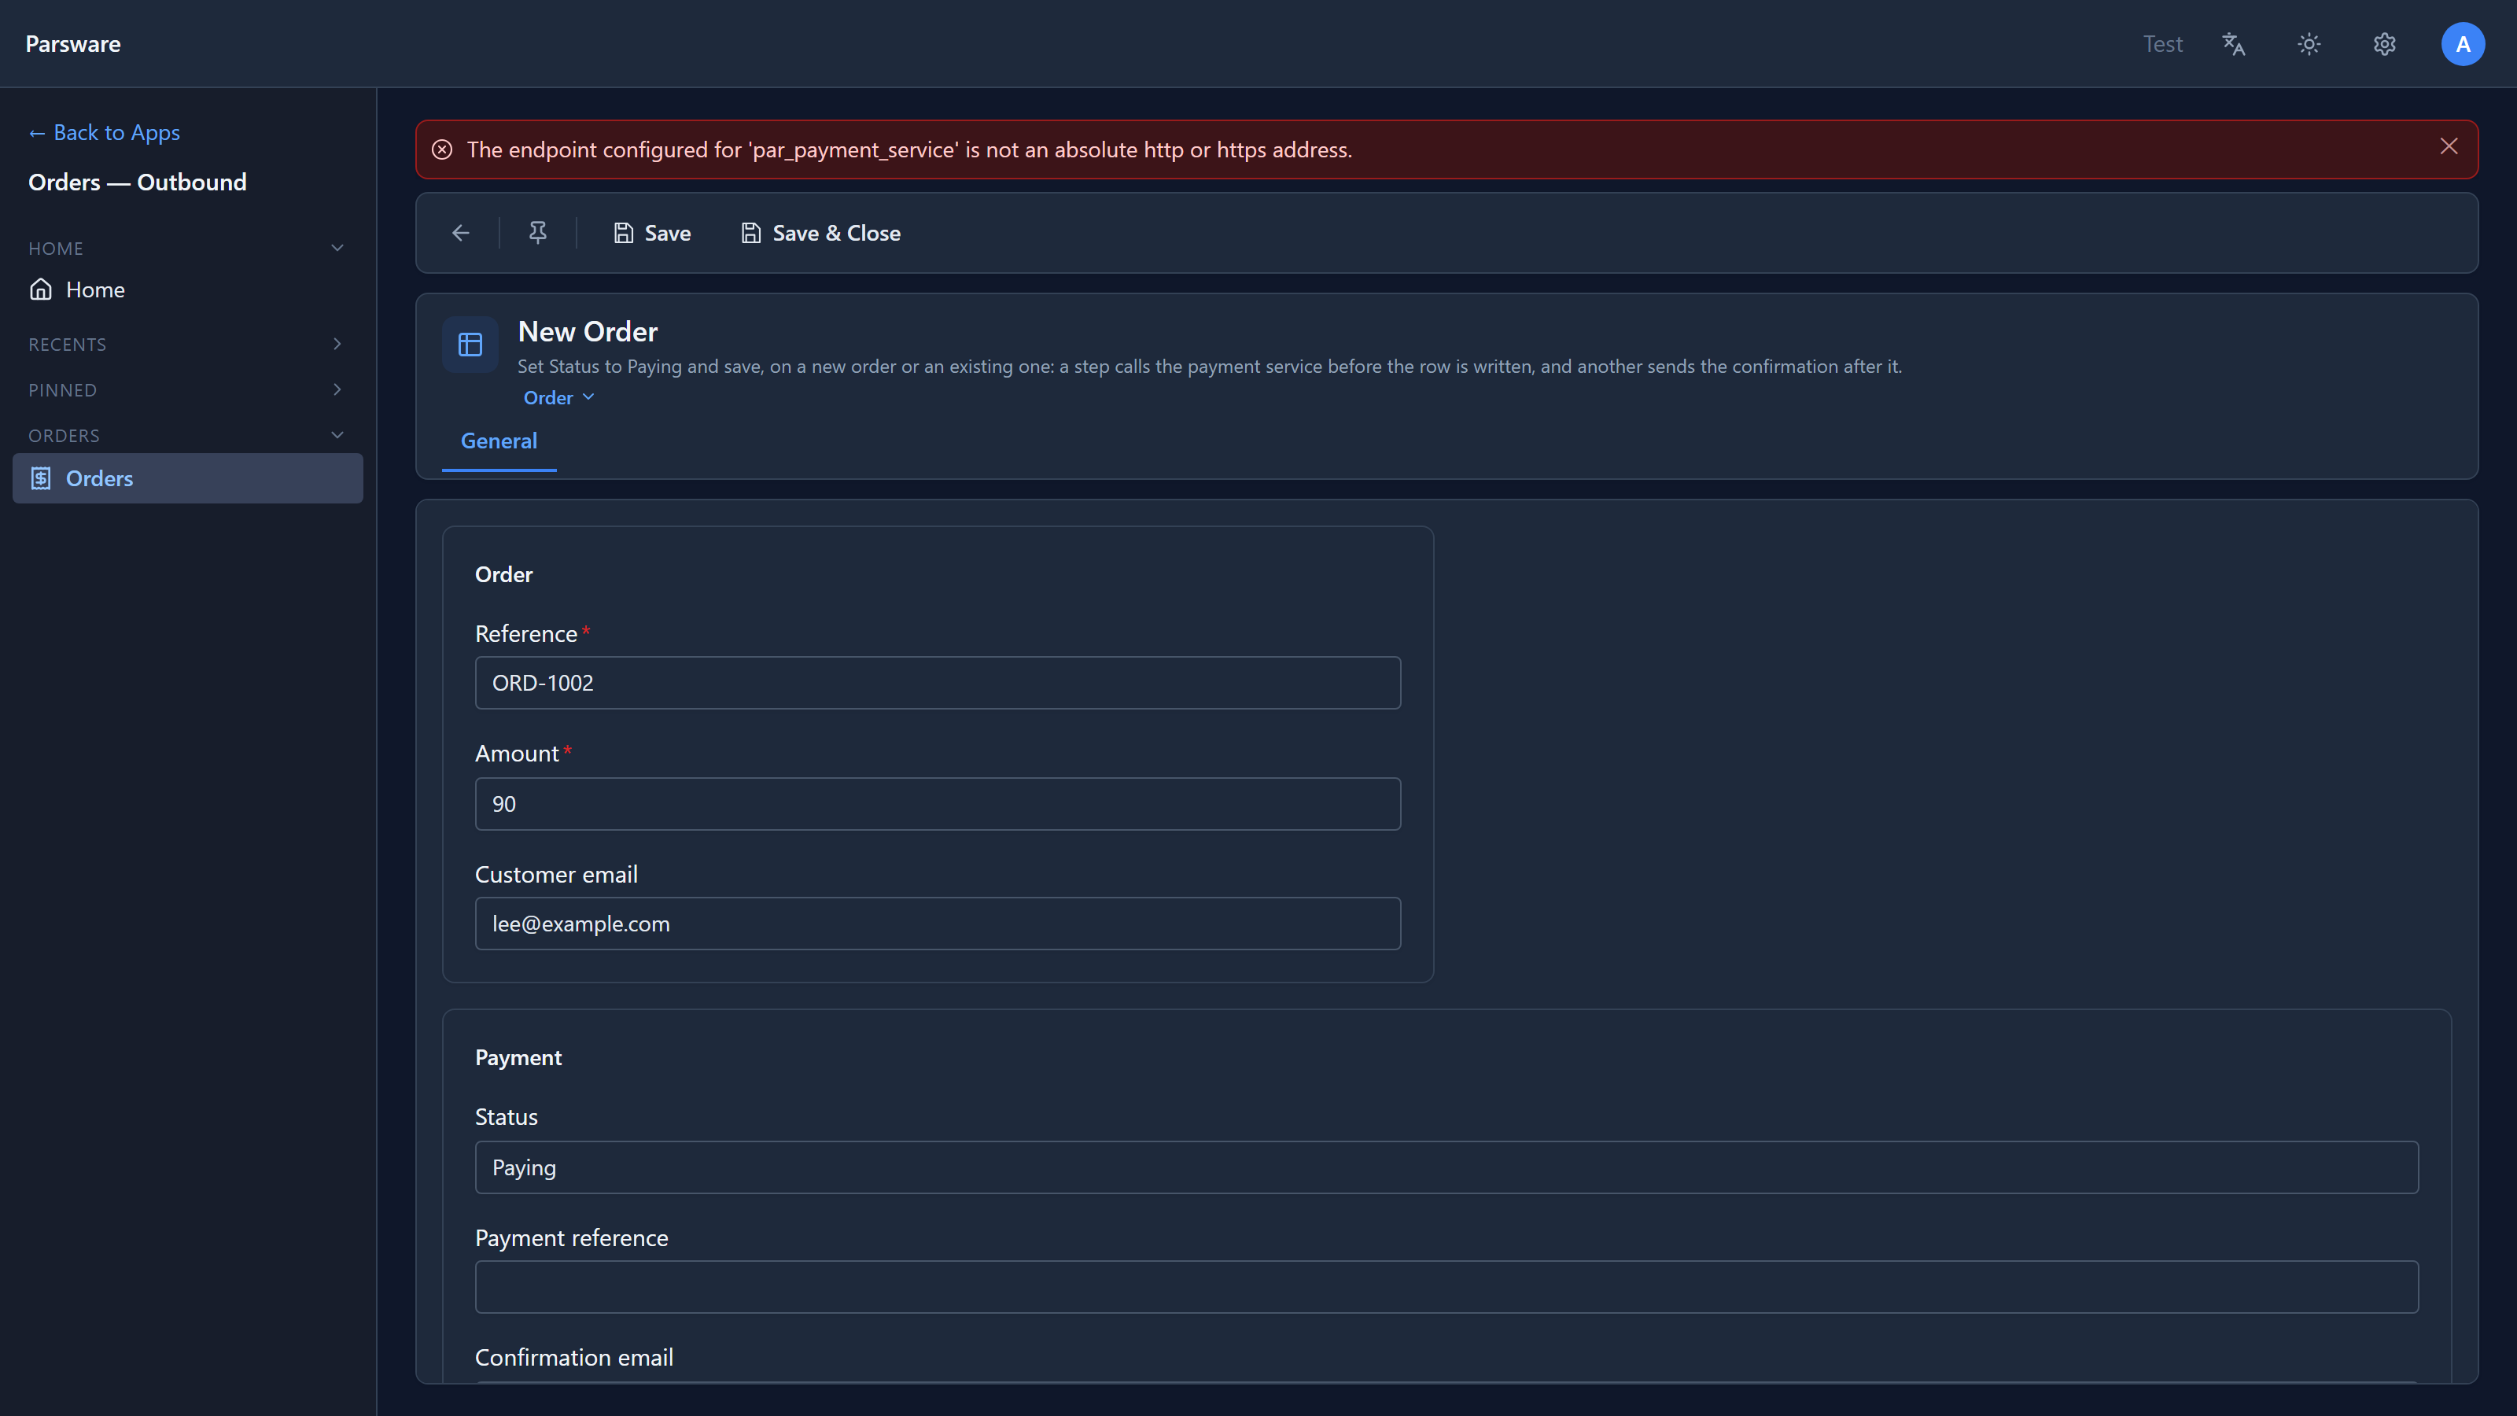Image resolution: width=2517 pixels, height=1416 pixels.
Task: Click the New Order heading
Action: (588, 331)
